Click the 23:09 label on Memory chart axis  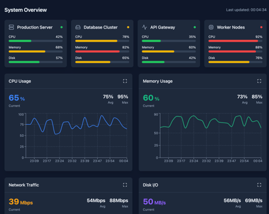(168, 161)
